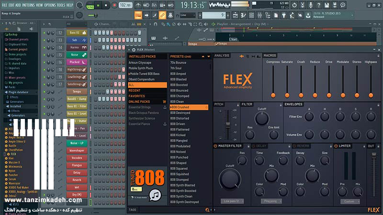Click the microphone one-click recording icon
Screen dimensions: 383x215
point(310,5)
